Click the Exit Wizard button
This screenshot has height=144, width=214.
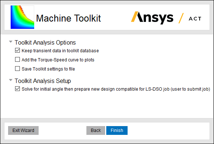(23, 130)
